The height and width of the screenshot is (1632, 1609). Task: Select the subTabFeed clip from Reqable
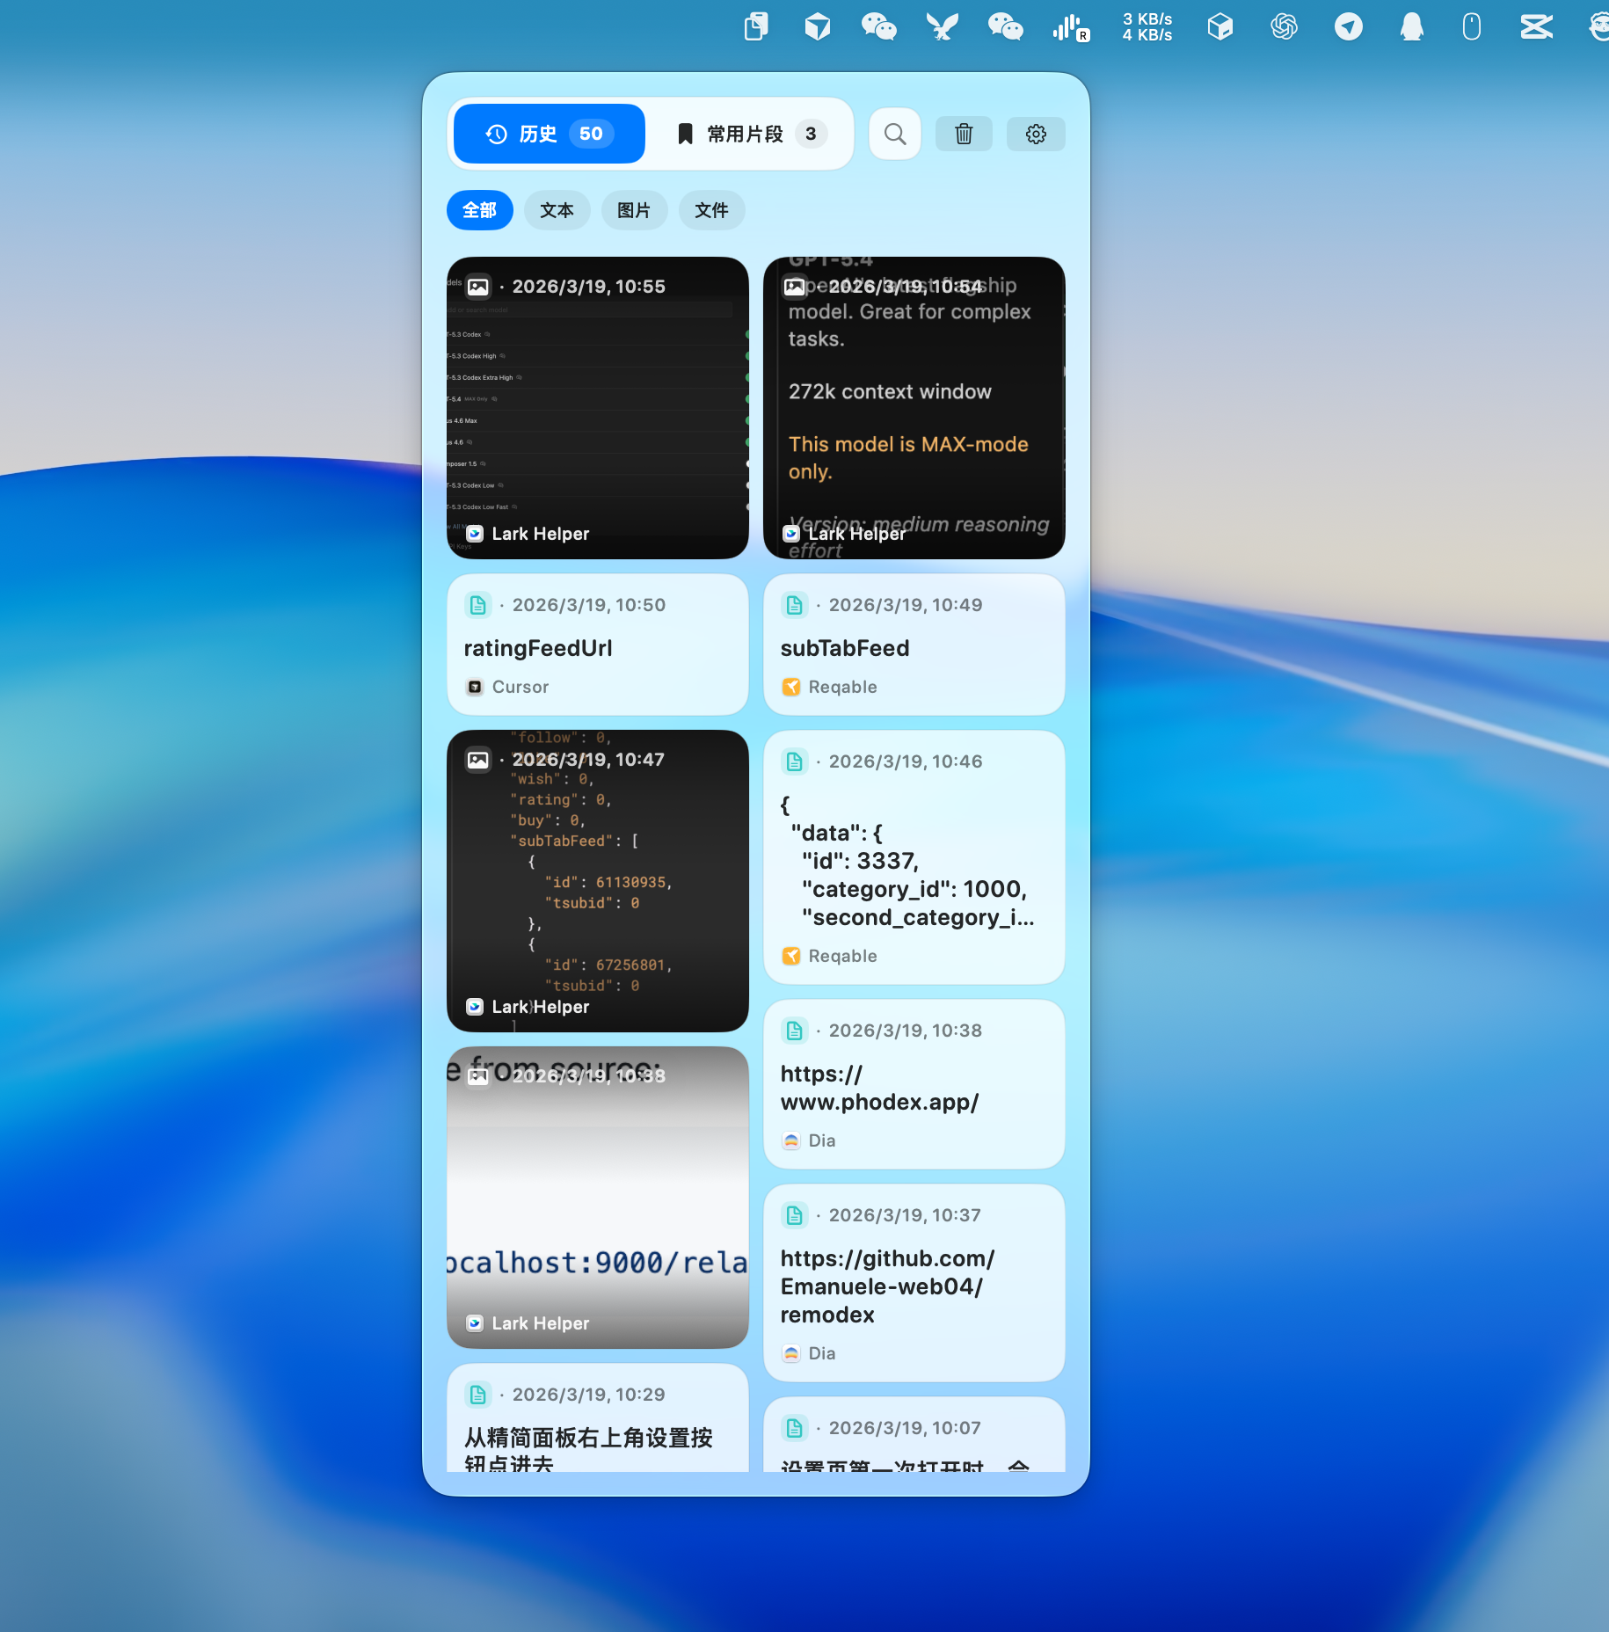tap(914, 645)
